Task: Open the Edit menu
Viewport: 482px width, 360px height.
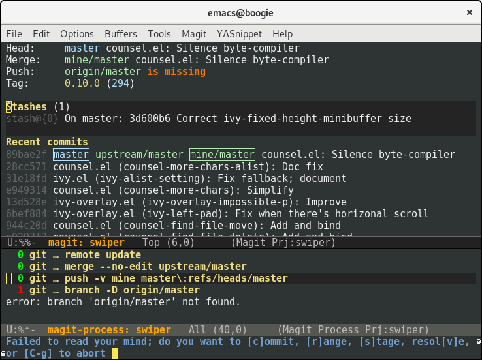Action: (x=41, y=33)
